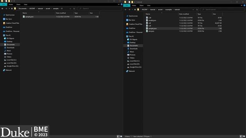Click examples breadcrumb in right window address bar
The width and height of the screenshot is (246, 138).
point(168,10)
